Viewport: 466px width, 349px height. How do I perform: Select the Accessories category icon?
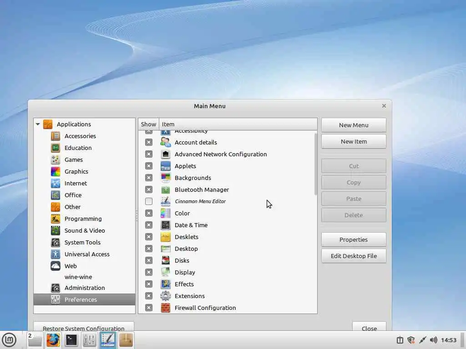55,136
